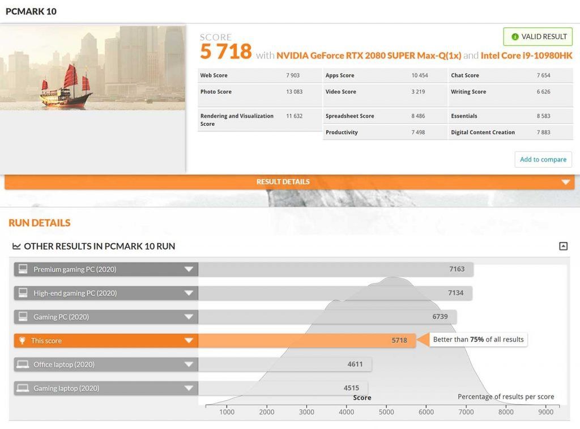Click the Premium gaming PC 7163 score bar
Screen dimensions: 580x429
pos(335,269)
